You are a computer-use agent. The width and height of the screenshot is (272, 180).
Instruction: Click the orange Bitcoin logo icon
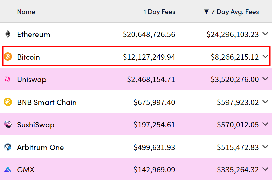coord(8,57)
